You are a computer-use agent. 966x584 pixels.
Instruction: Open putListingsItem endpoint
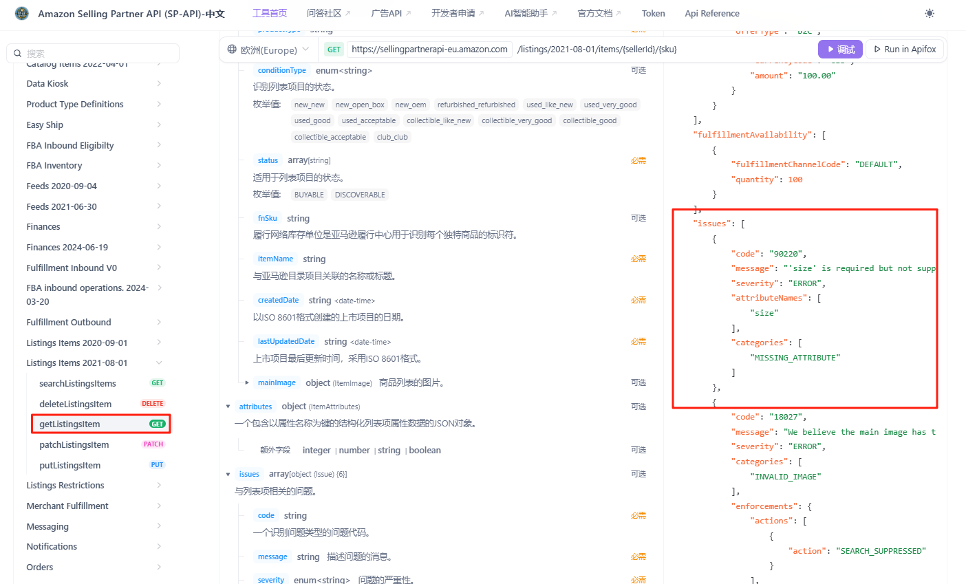[x=100, y=465]
